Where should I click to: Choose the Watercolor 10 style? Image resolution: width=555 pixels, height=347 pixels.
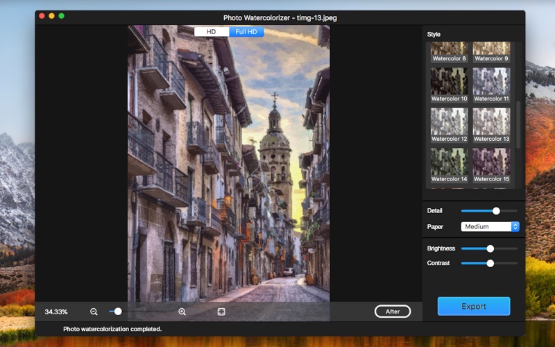(x=450, y=81)
